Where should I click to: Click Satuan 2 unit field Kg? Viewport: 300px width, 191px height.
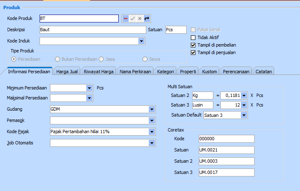point(202,95)
